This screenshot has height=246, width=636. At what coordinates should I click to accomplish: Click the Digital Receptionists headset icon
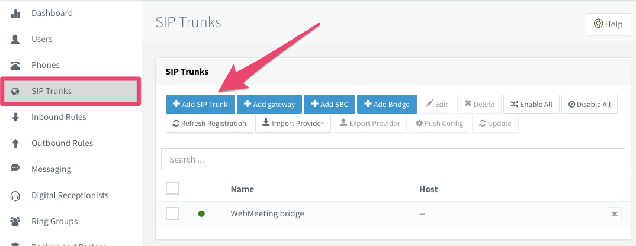pos(15,196)
